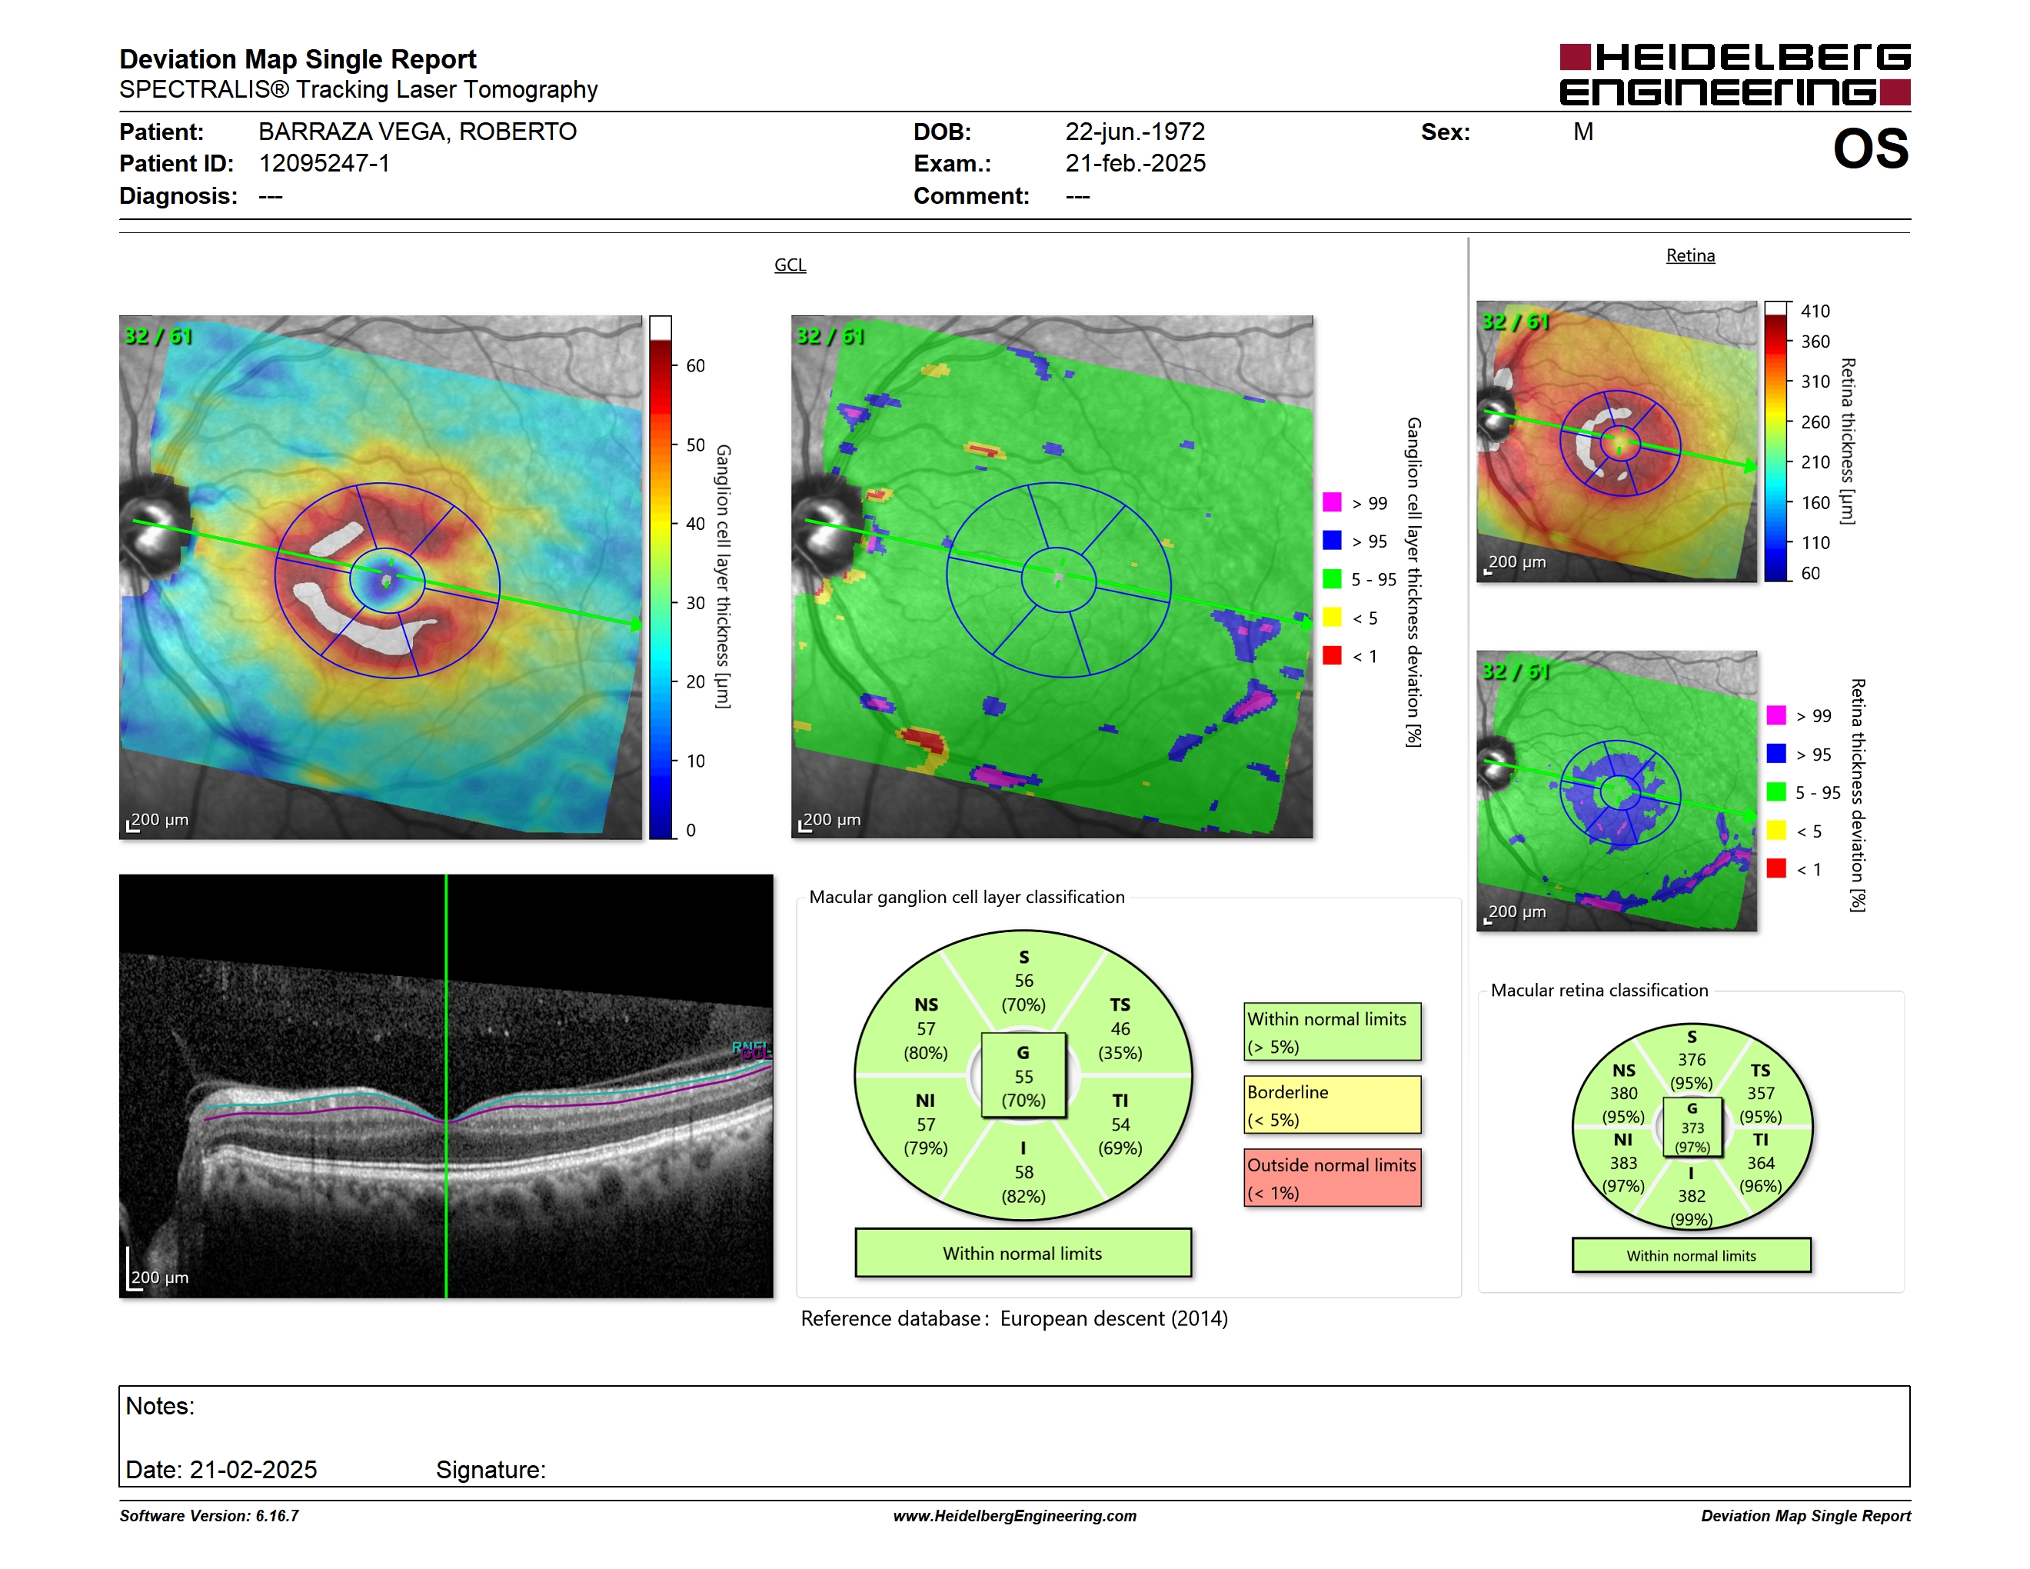This screenshot has height=1569, width=2030.
Task: Click retina sector S value 376
Action: click(x=1692, y=1060)
